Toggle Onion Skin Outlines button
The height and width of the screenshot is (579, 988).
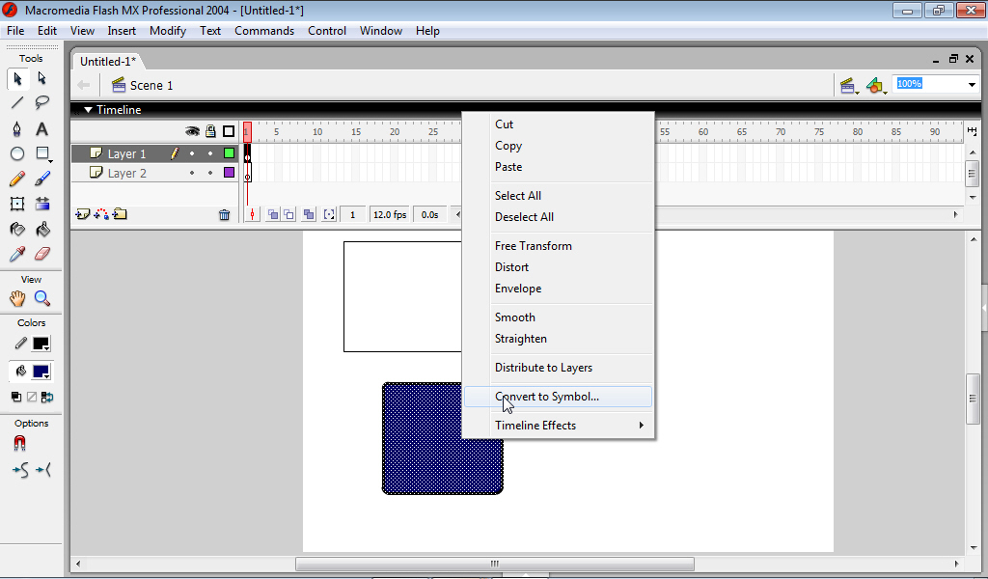click(x=288, y=215)
